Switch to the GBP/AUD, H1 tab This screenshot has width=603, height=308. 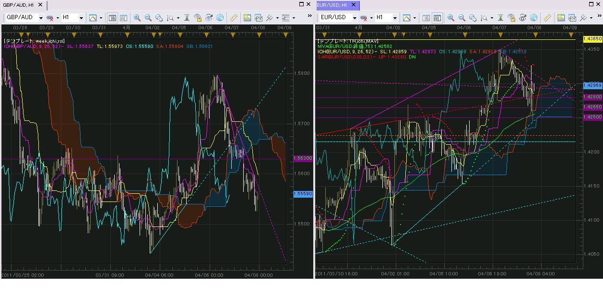pyautogui.click(x=18, y=5)
